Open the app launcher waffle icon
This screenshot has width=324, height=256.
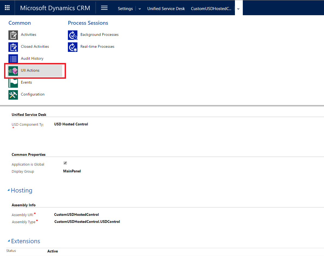[x=7, y=8]
